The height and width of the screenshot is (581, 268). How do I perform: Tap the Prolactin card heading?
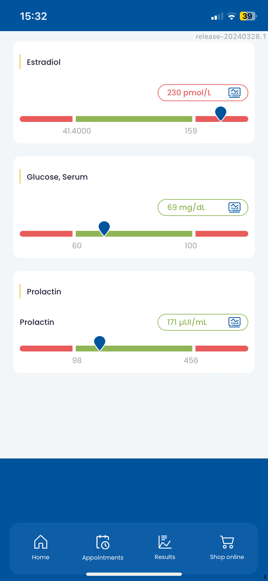(44, 292)
